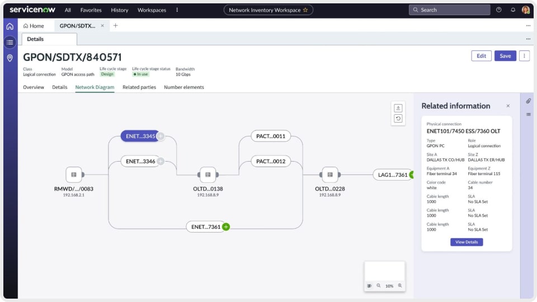Reset the diagram view with the refresh icon
Screen dimensions: 537x302
coord(398,119)
